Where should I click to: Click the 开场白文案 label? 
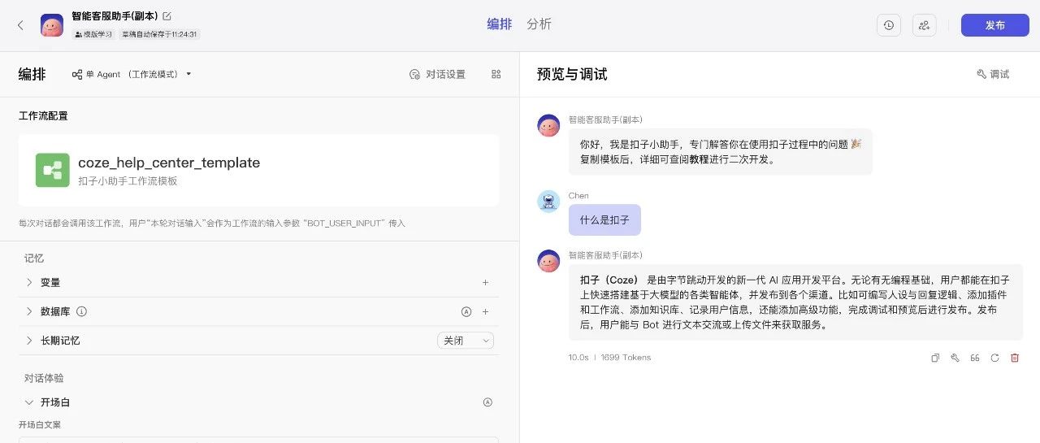pos(40,424)
